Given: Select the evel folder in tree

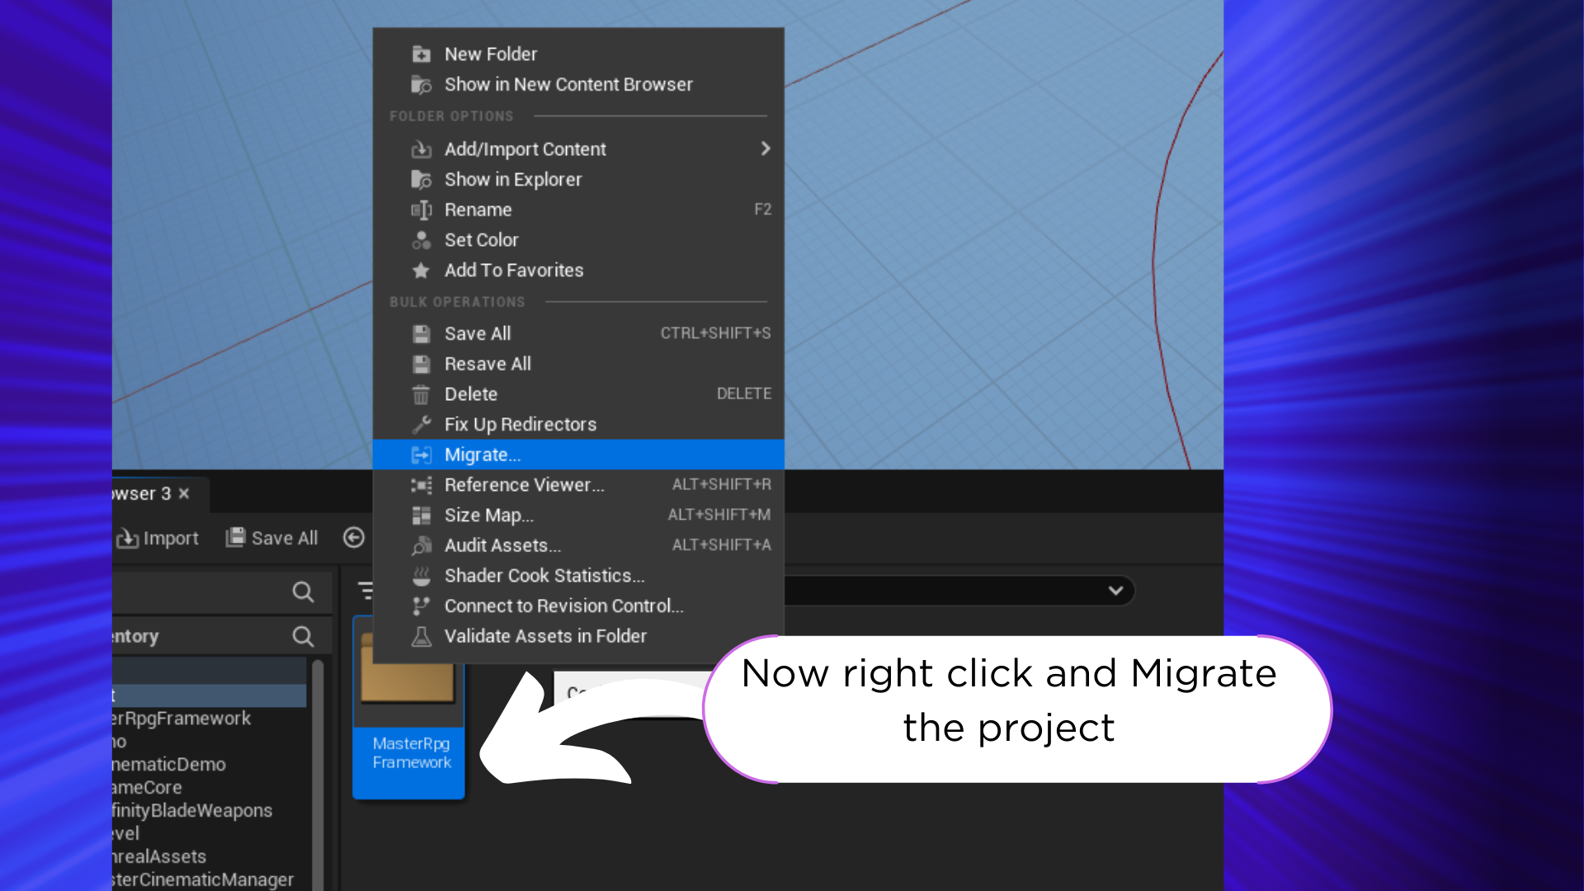Looking at the screenshot, I should (126, 834).
